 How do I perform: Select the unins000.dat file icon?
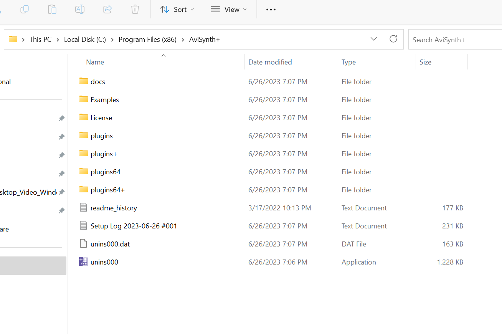pos(84,244)
